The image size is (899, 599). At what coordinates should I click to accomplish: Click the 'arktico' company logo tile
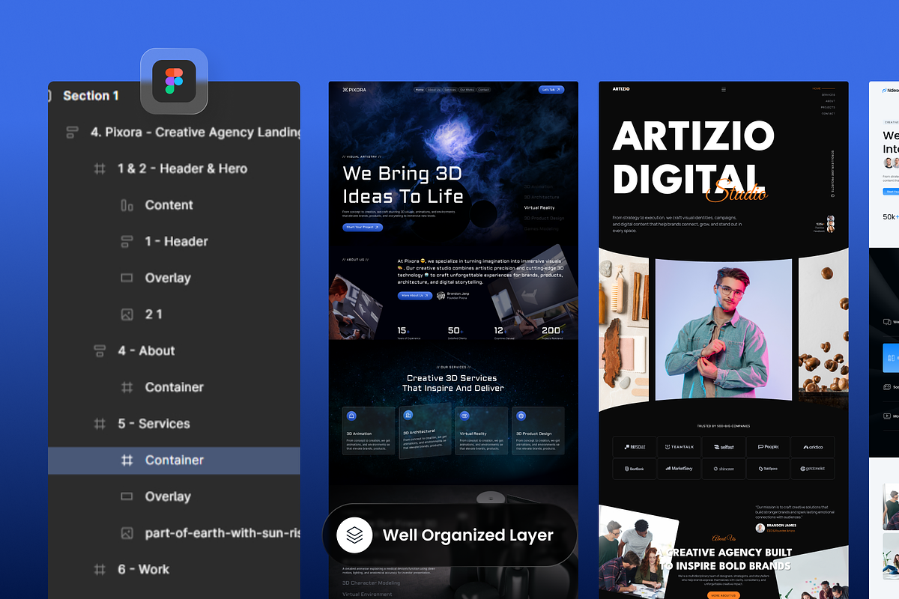(813, 447)
